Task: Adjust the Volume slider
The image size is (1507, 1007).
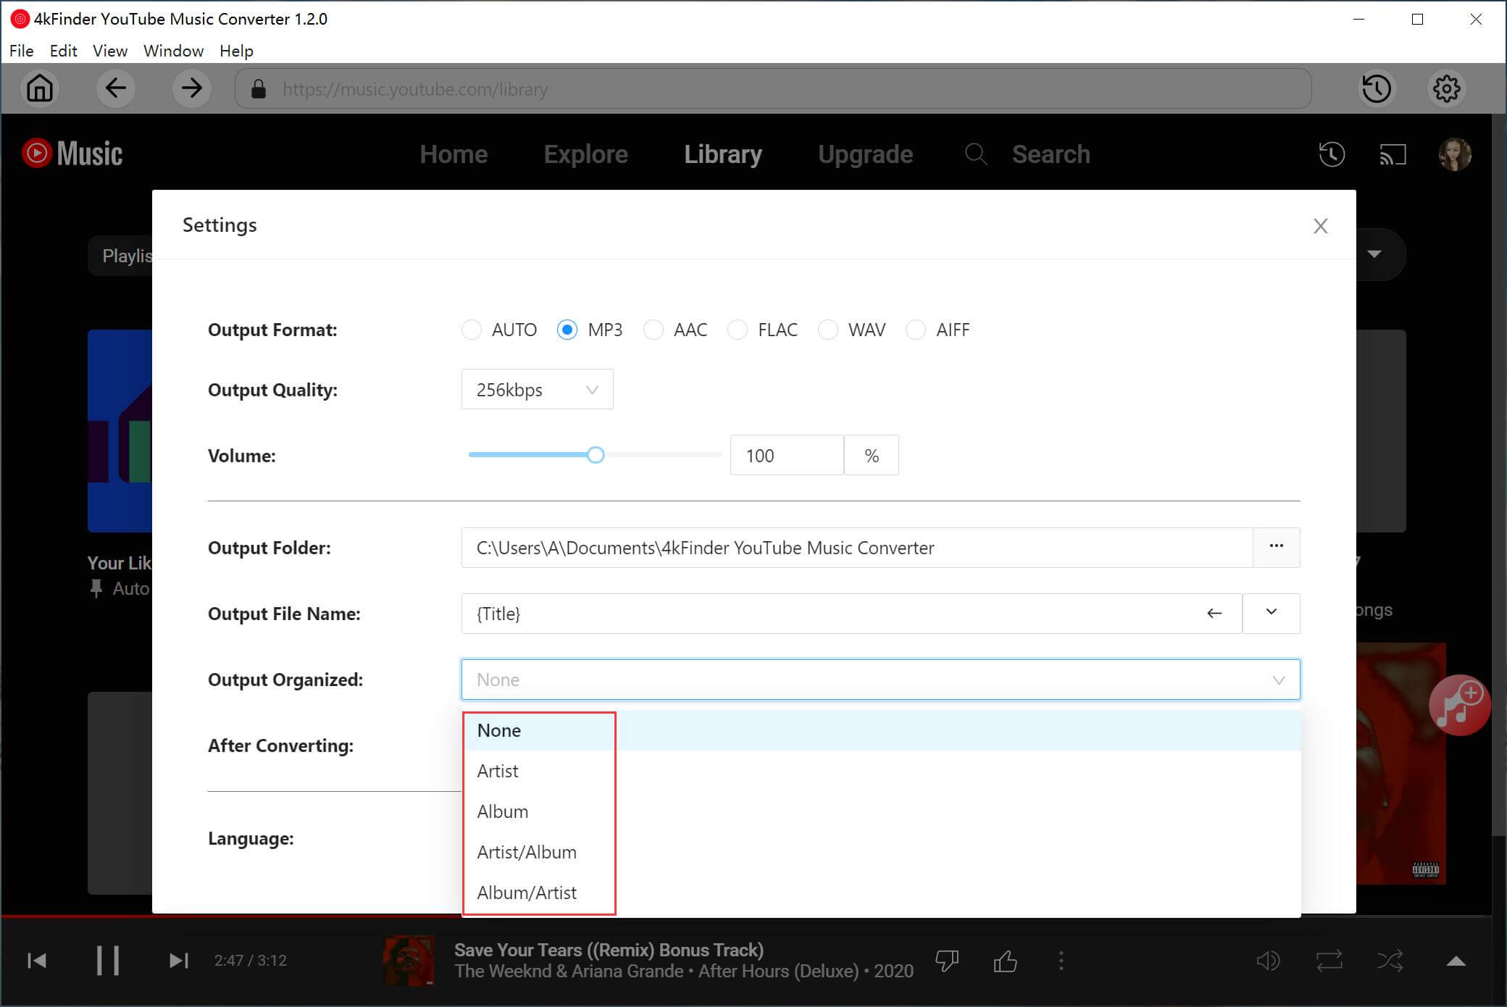Action: coord(596,455)
